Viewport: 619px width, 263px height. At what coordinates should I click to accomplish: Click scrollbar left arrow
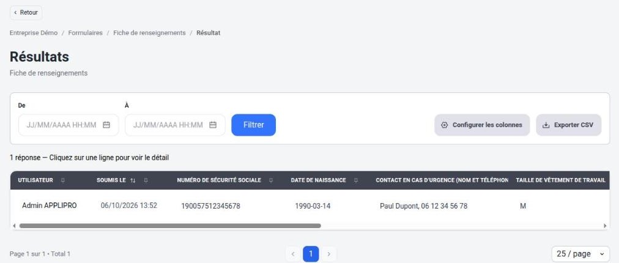(14, 226)
